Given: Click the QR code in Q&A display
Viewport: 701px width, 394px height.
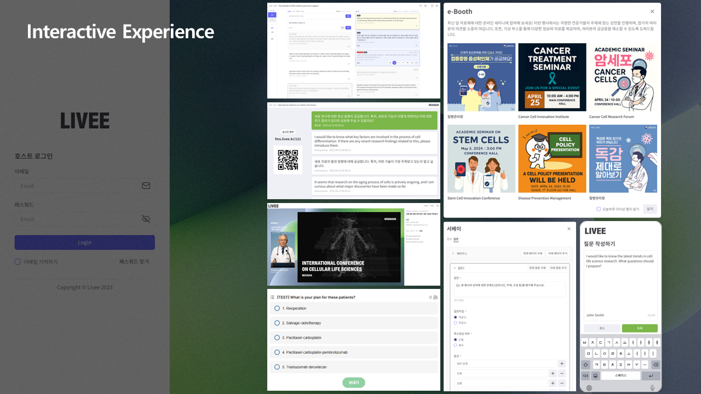Looking at the screenshot, I should pos(288,159).
